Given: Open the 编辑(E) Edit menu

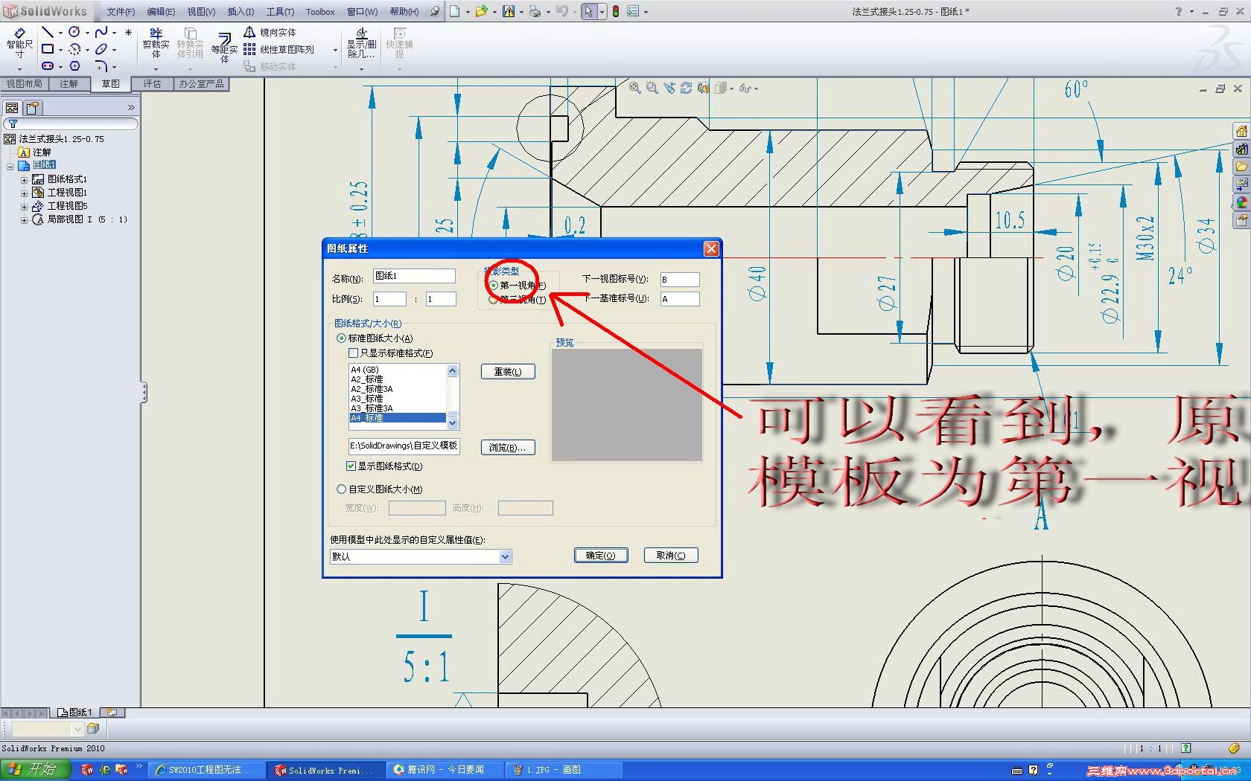Looking at the screenshot, I should 161,12.
